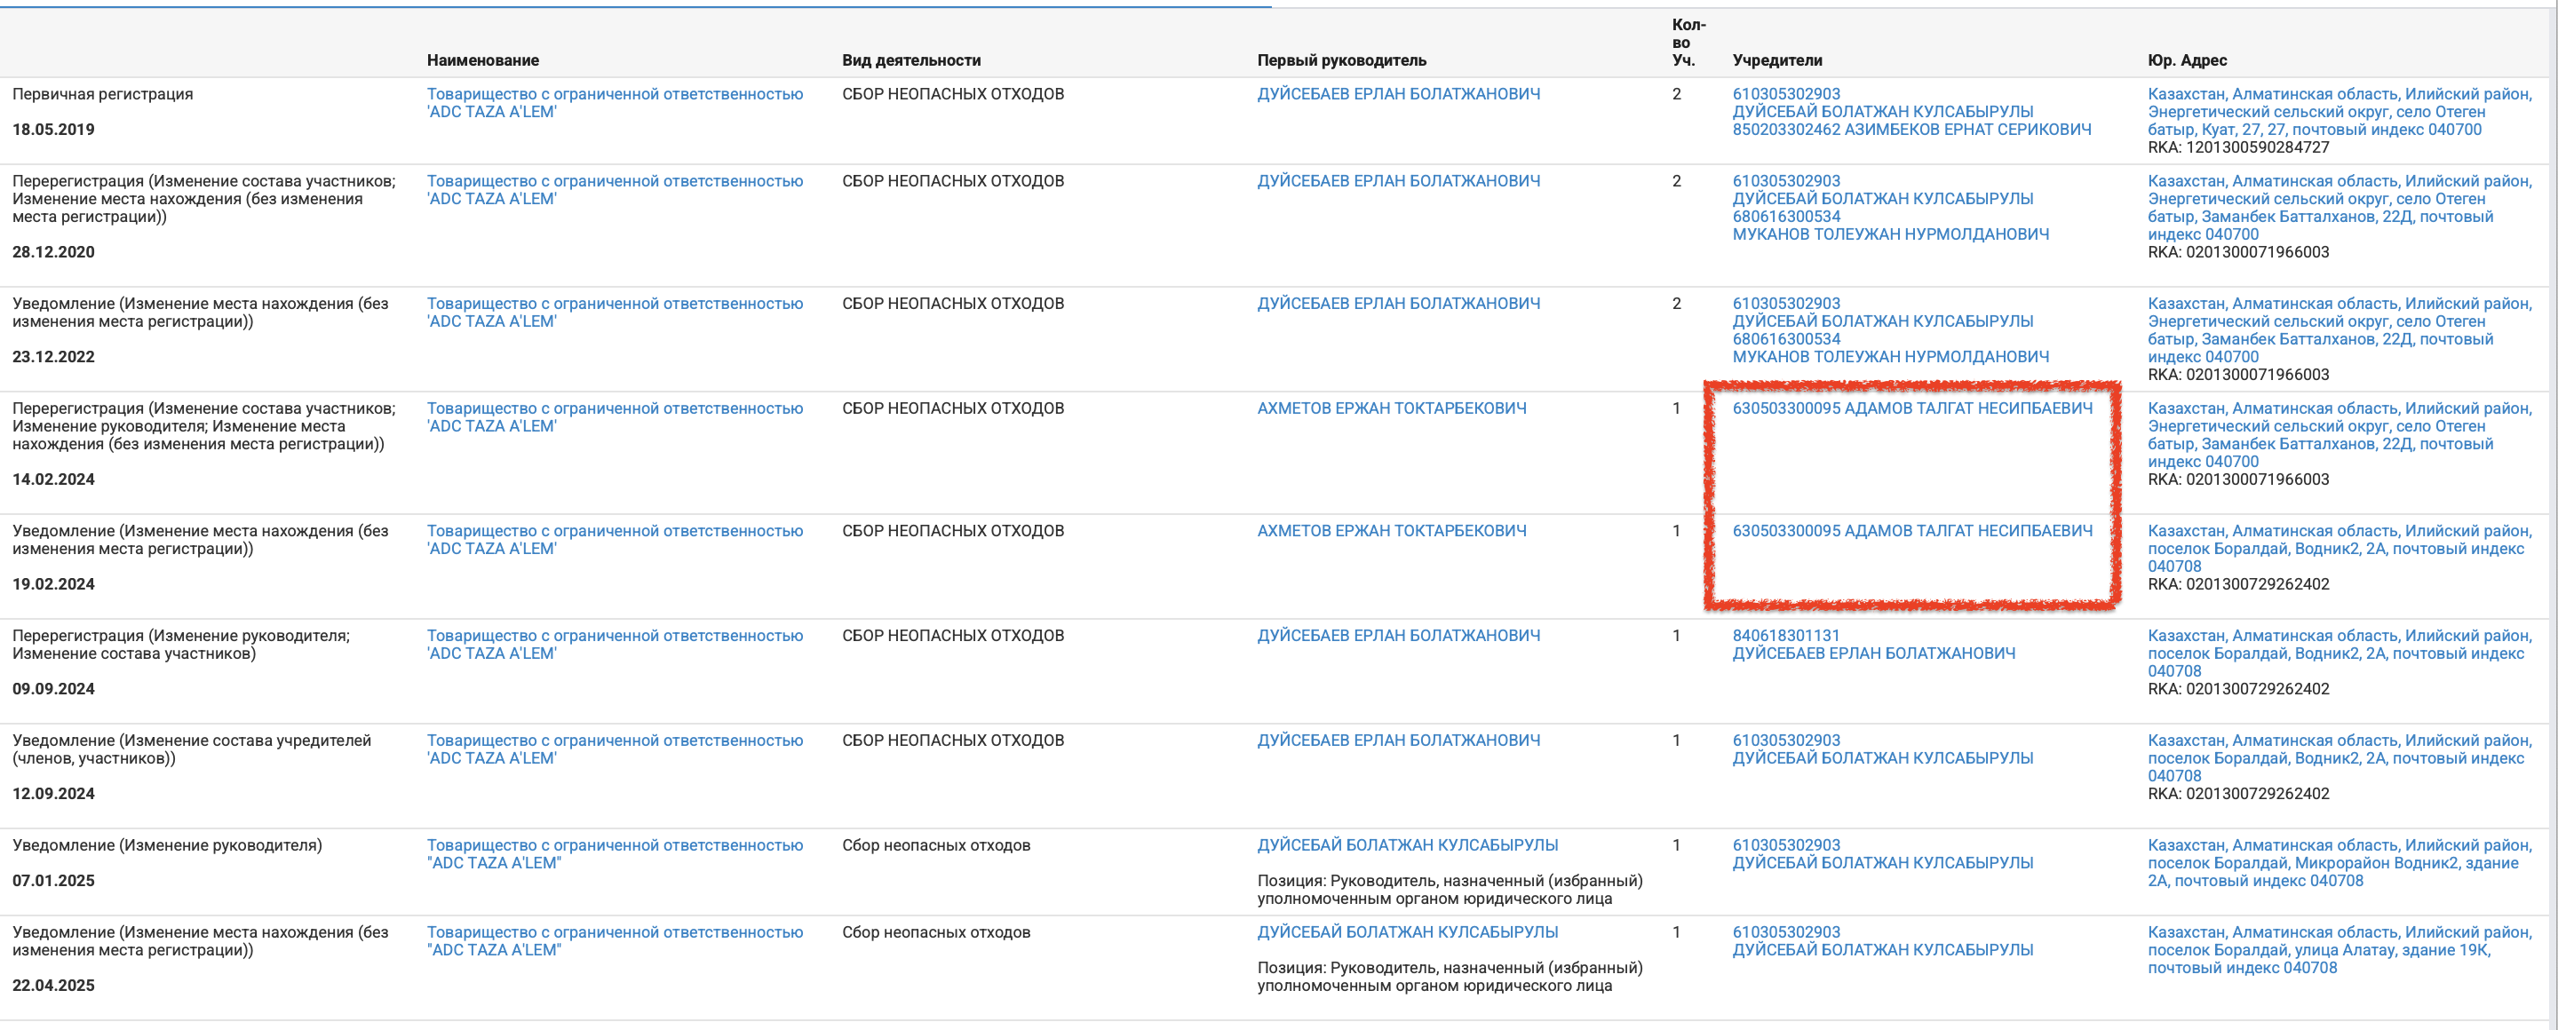
Task: Click АХМЕТОВ ЕРЖАН ТОКТАРБЕКОВИЧ in 14.02.2024 row
Action: point(1391,408)
